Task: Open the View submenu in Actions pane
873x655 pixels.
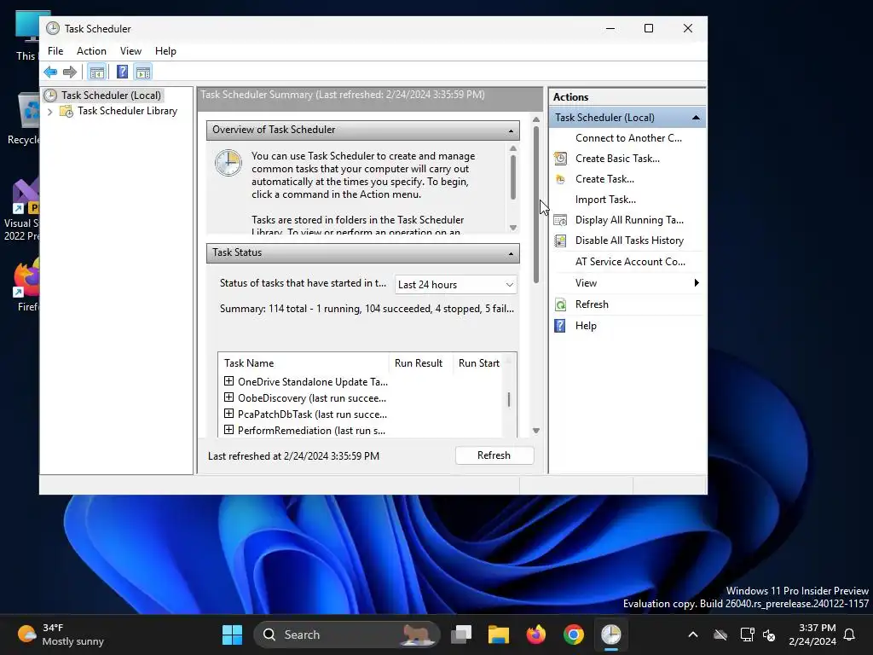Action: tap(627, 283)
